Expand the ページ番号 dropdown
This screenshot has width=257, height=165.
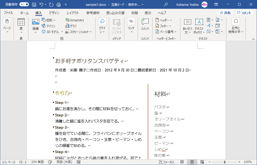(166, 32)
